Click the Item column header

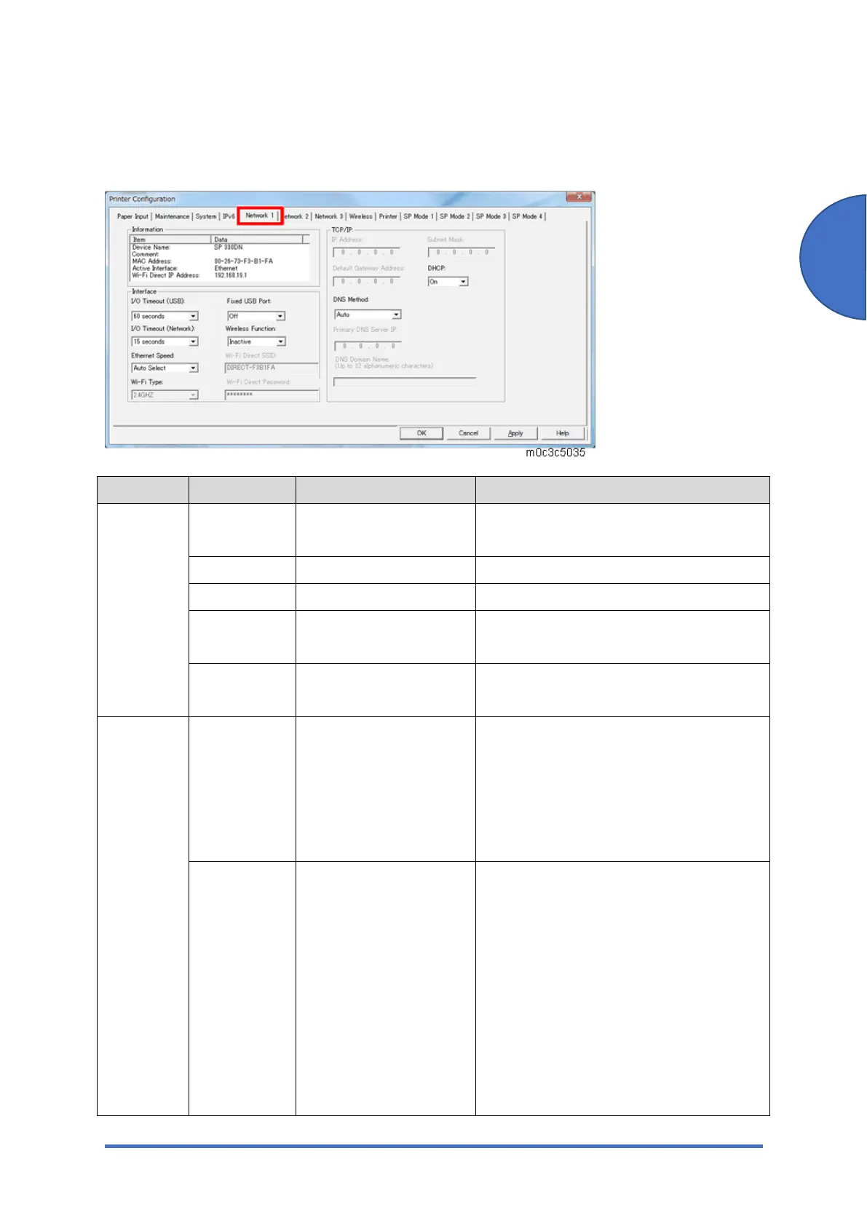170,240
